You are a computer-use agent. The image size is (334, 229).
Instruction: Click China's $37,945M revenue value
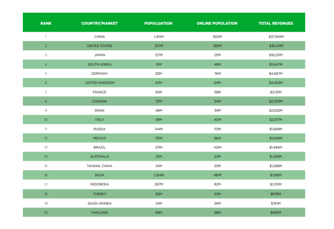click(276, 37)
